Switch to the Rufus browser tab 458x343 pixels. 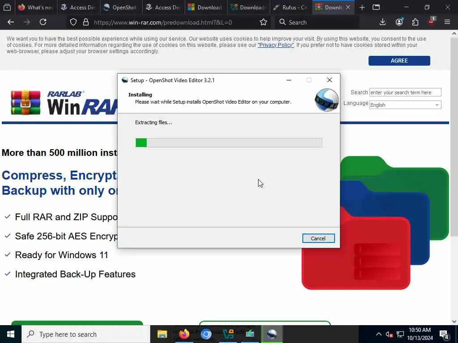290,7
